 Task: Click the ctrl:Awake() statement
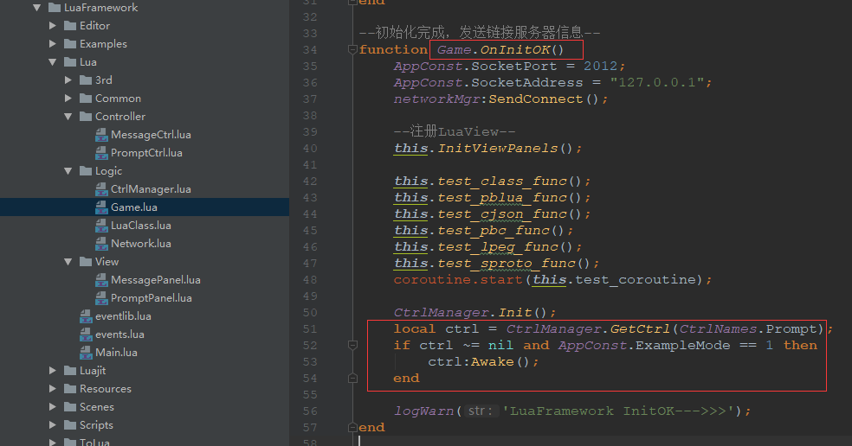[x=483, y=362]
